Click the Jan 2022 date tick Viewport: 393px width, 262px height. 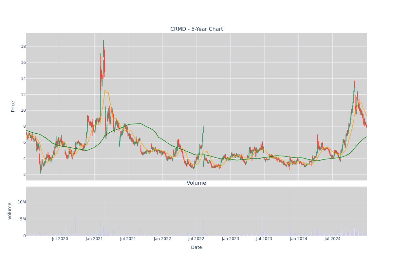point(162,239)
